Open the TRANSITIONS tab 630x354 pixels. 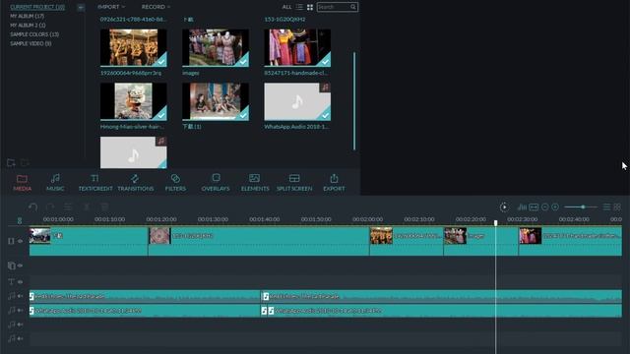click(136, 183)
